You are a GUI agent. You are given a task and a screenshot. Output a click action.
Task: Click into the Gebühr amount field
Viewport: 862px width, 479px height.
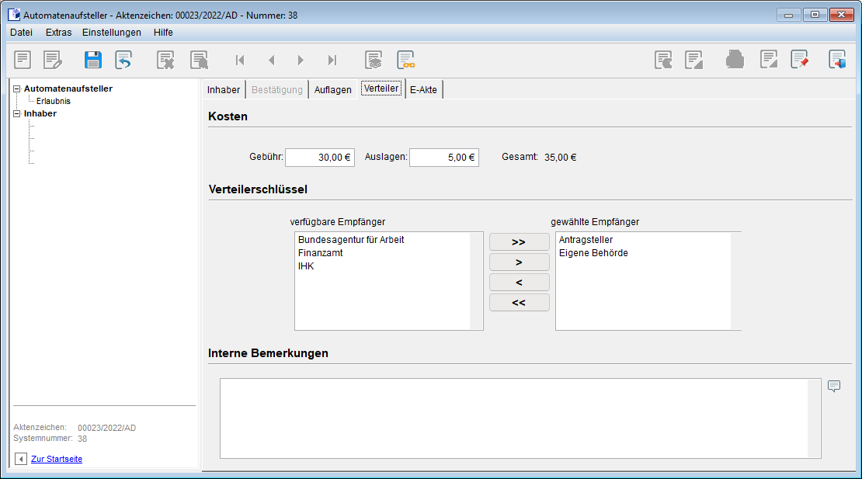point(319,158)
